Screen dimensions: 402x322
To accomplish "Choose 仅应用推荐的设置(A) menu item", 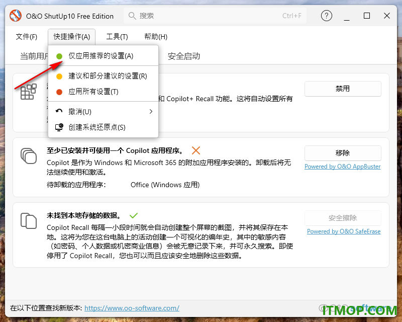I will (x=103, y=56).
